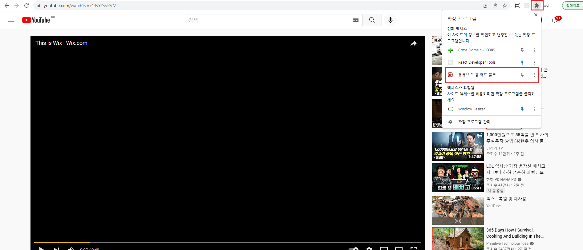This screenshot has height=250, width=583.
Task: Go forward to next page
Action: coord(17,6)
